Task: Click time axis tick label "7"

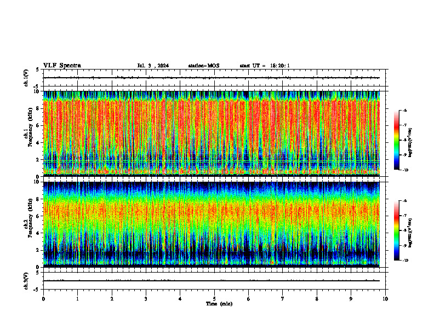Action: click(x=283, y=299)
